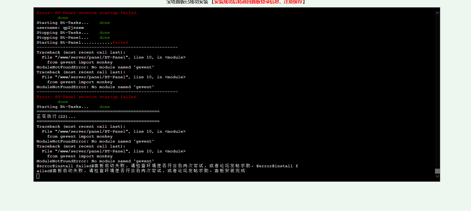The width and height of the screenshot is (471, 221).
Task: Click the '正在执行(22)...' progress line
Action: pos(56,116)
